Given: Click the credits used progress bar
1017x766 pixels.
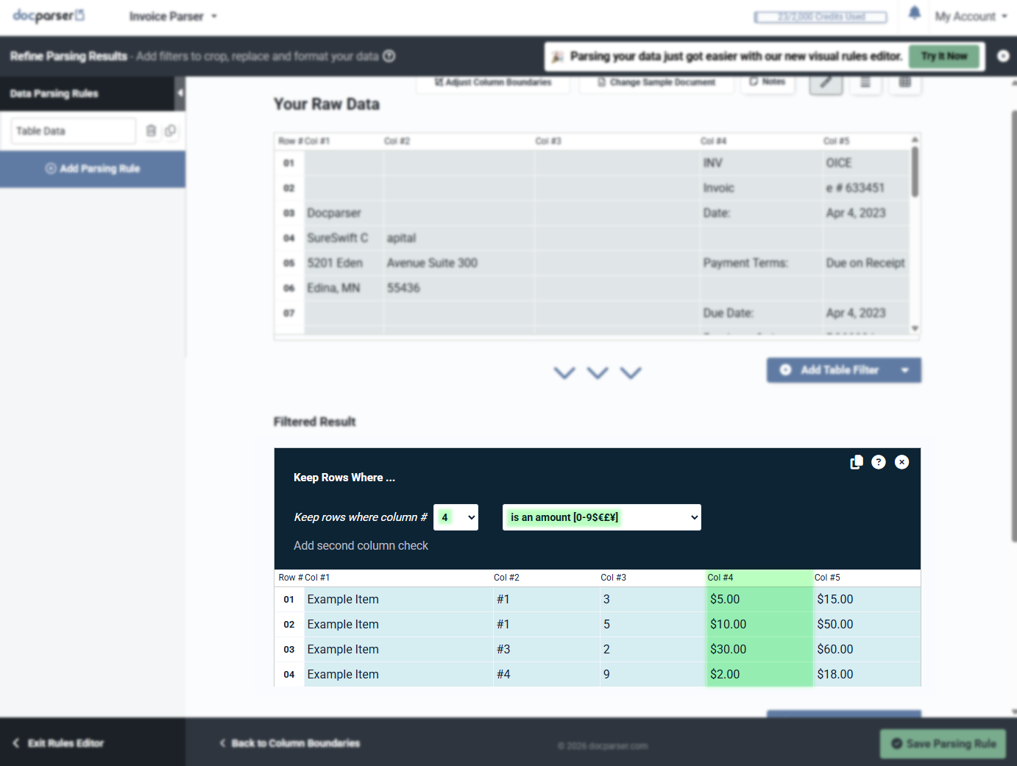Looking at the screenshot, I should coord(820,17).
